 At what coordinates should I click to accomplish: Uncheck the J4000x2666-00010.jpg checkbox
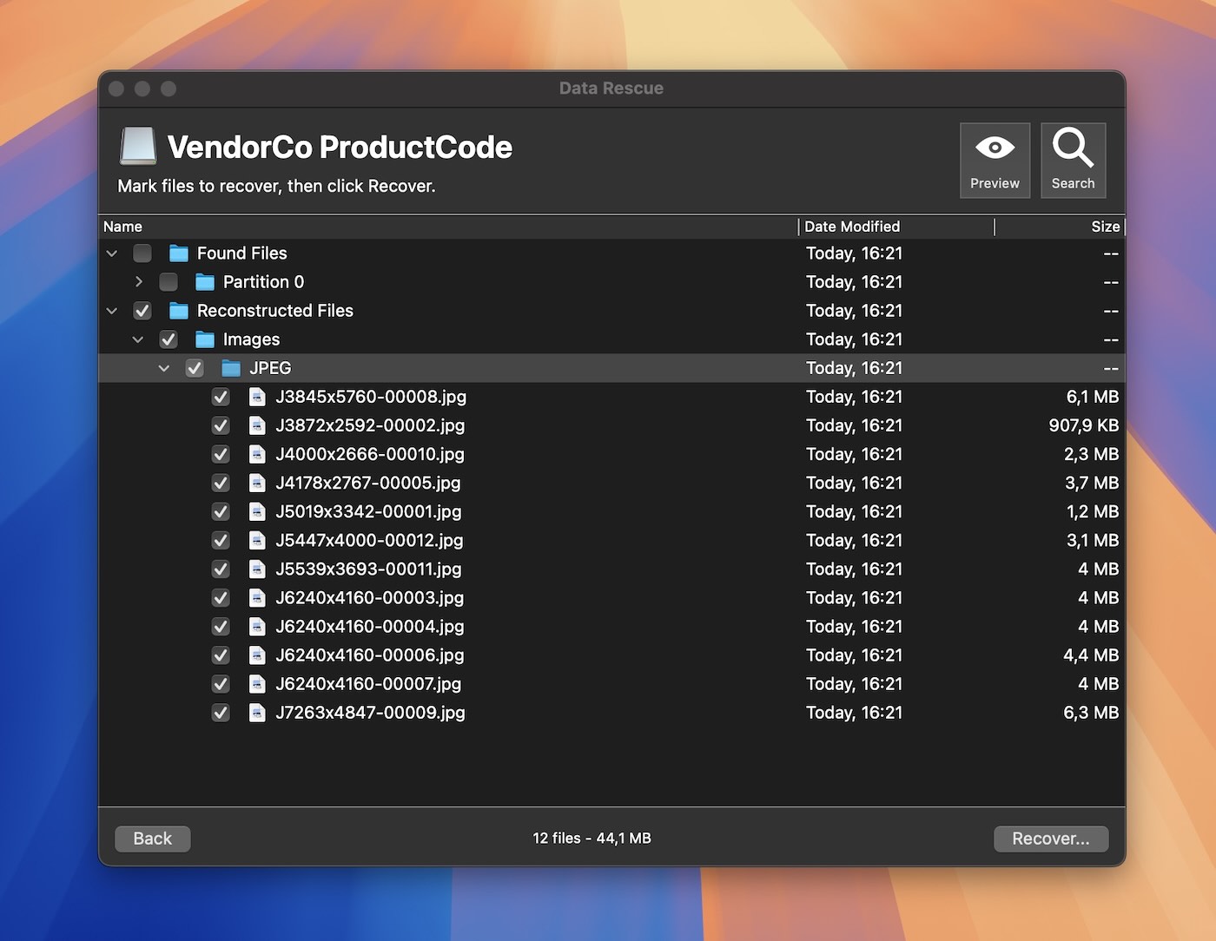(221, 454)
